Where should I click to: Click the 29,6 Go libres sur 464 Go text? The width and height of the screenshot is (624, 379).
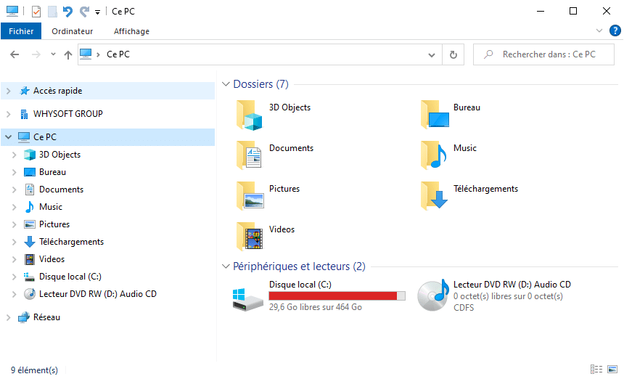pos(315,307)
